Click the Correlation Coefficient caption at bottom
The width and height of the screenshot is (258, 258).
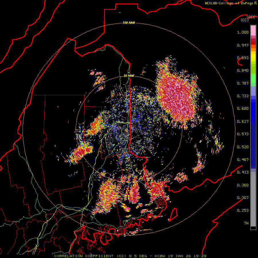tap(130, 256)
